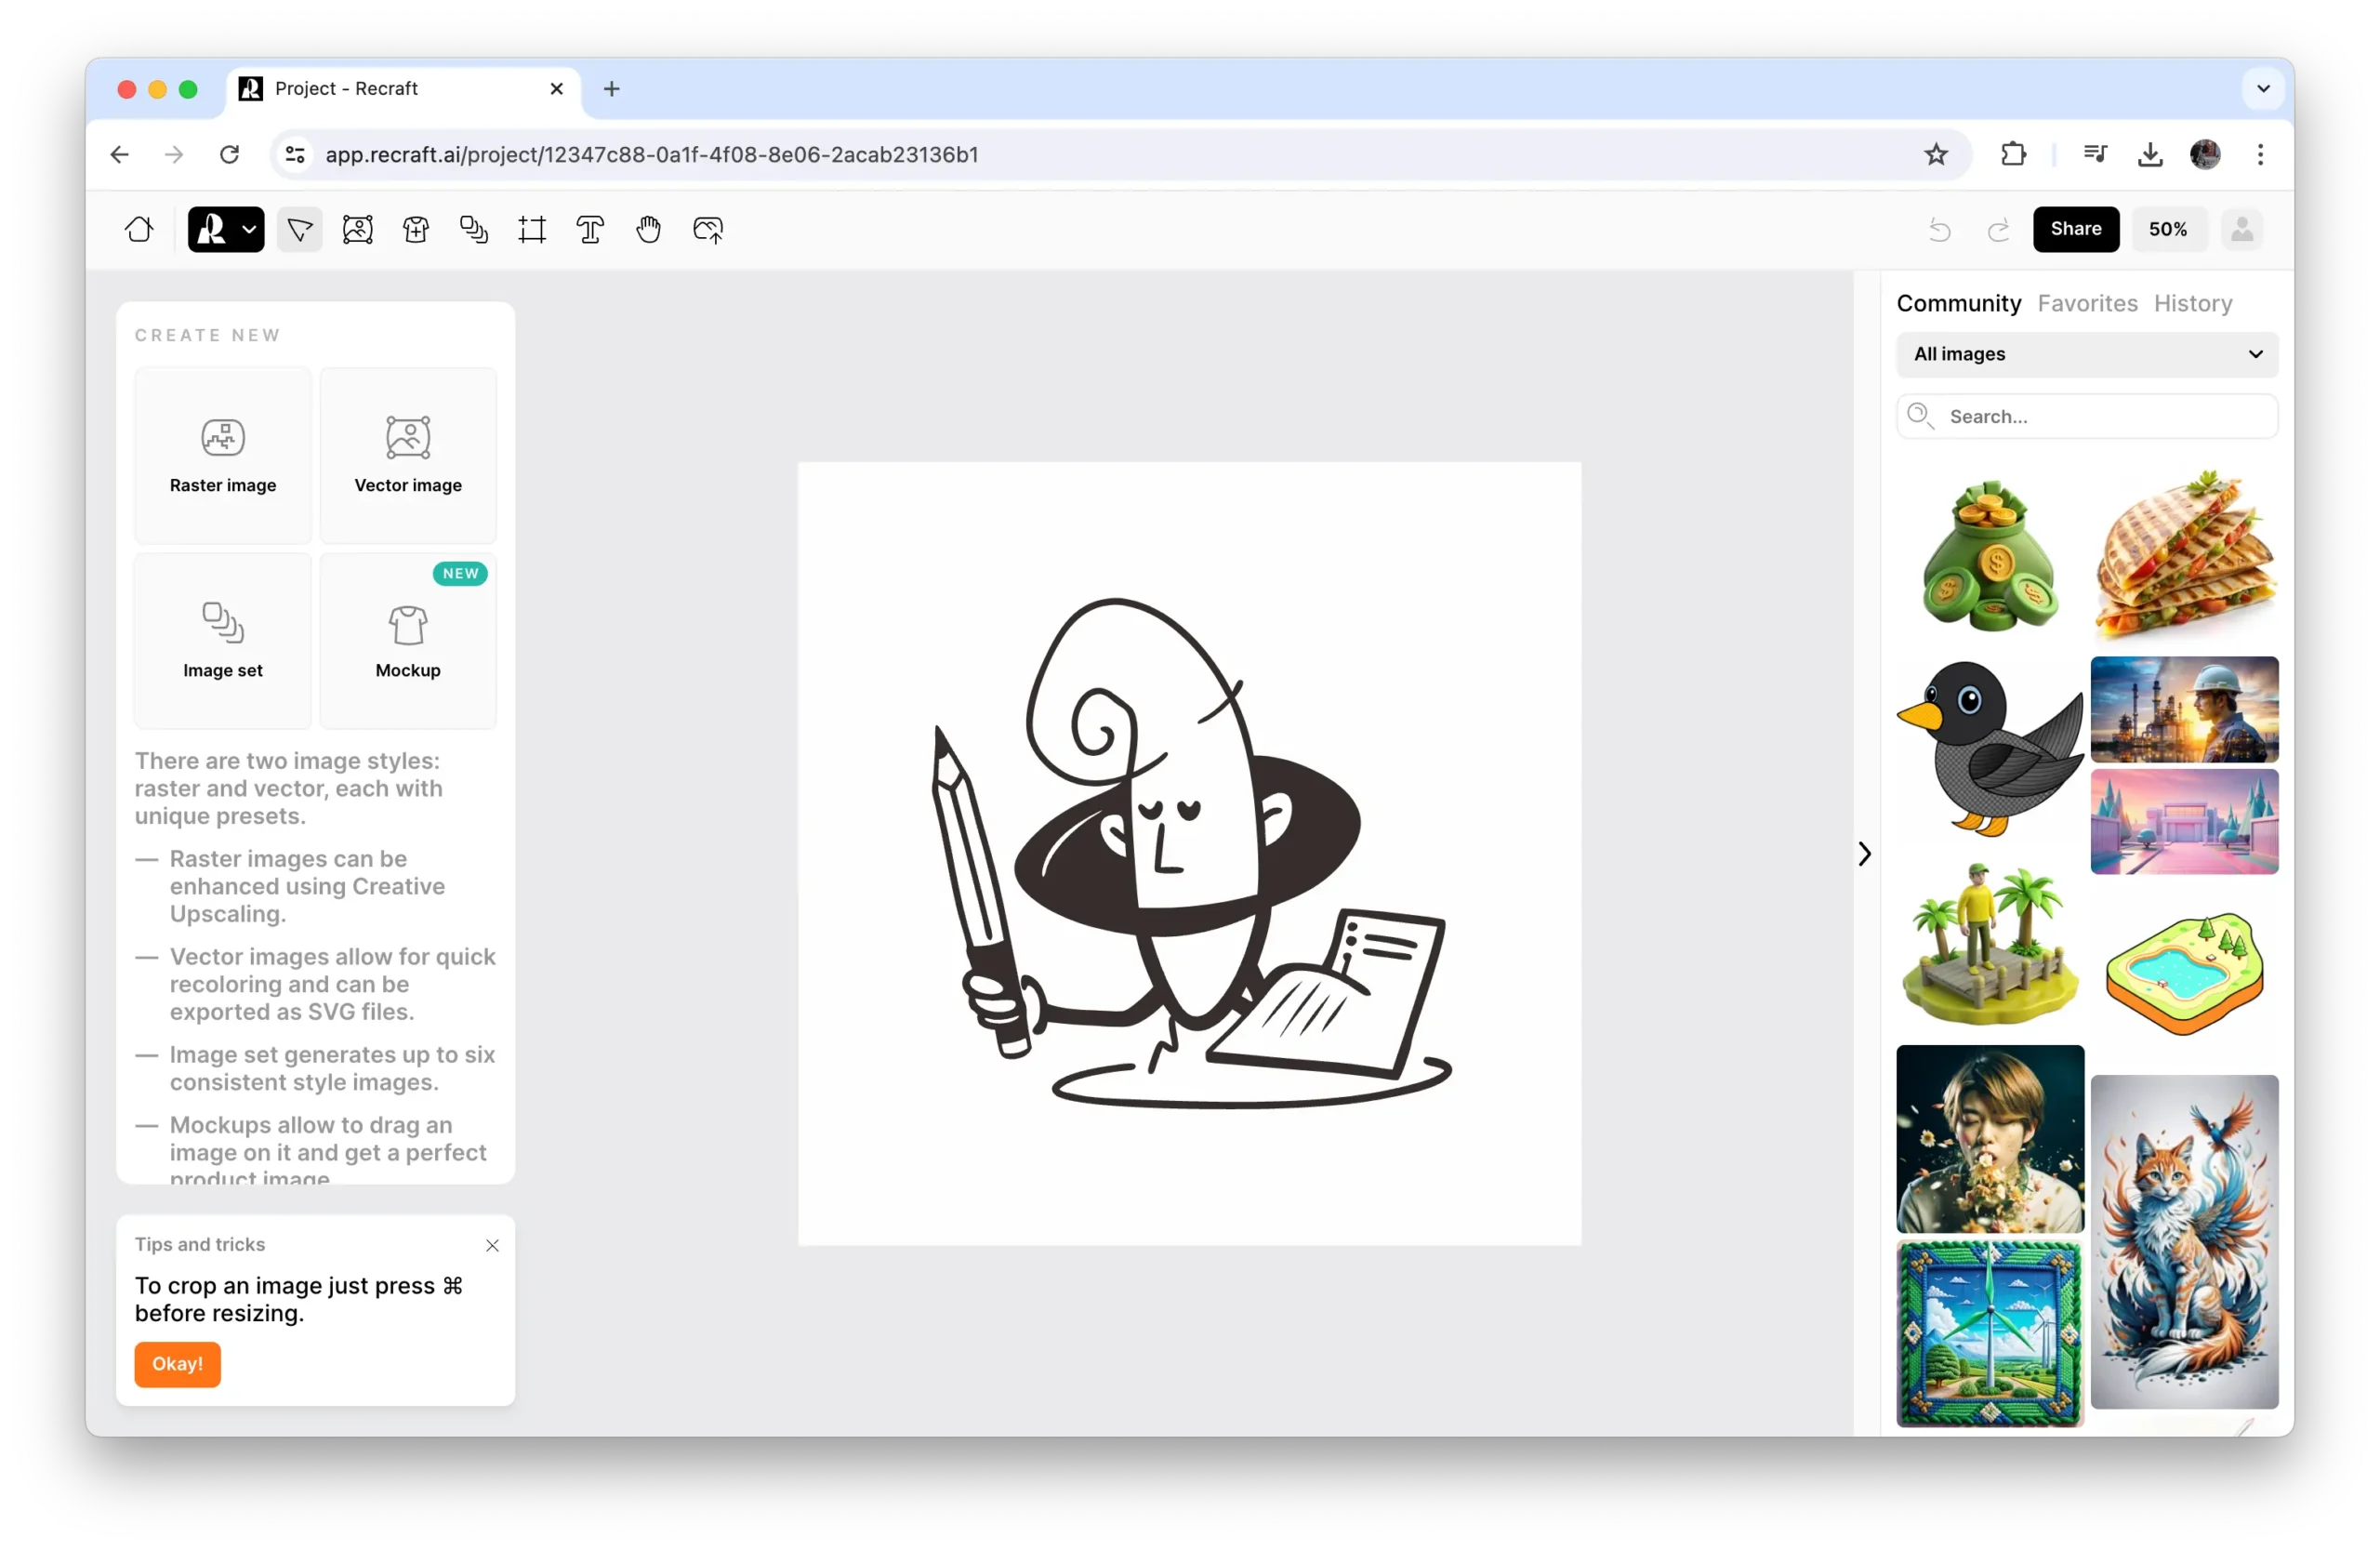Select the winged cat illustration thumbnail

click(2184, 1242)
